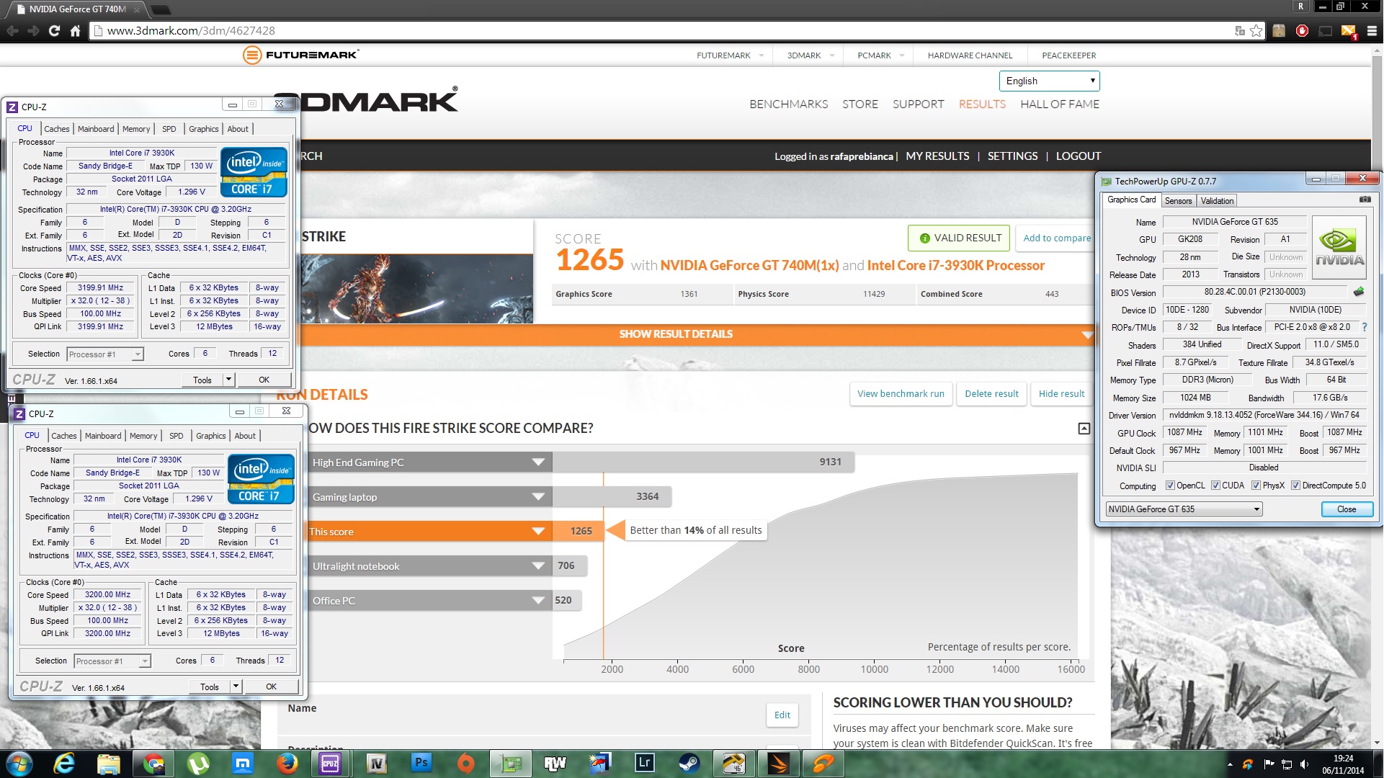Open the Windows Start menu

click(x=19, y=763)
